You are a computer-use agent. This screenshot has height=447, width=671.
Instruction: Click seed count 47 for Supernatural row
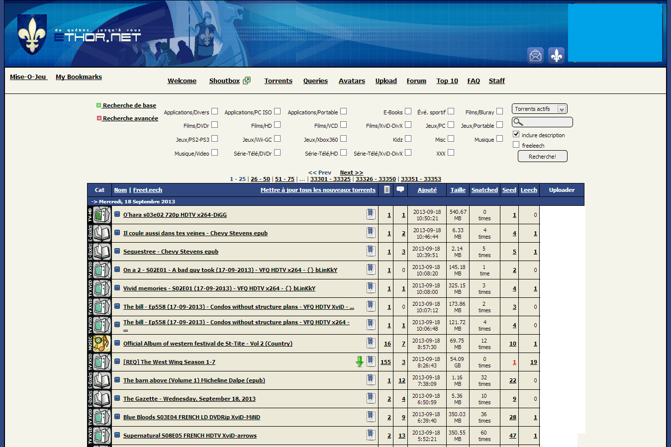coord(513,436)
